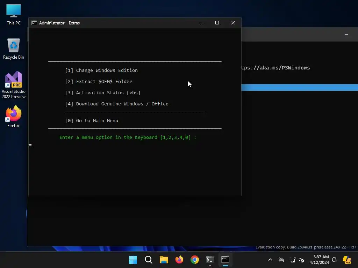Screen dimensions: 358x268
Task: Click '[2] Extract $OEM$ Folder' text
Action: coord(99,81)
